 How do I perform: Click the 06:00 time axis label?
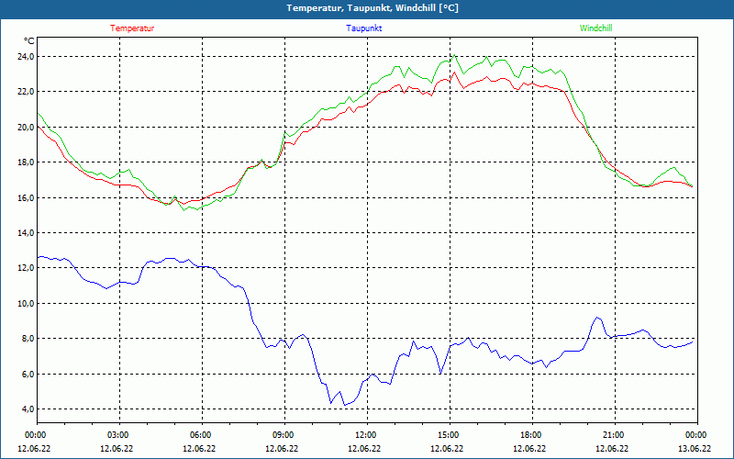[x=202, y=435]
